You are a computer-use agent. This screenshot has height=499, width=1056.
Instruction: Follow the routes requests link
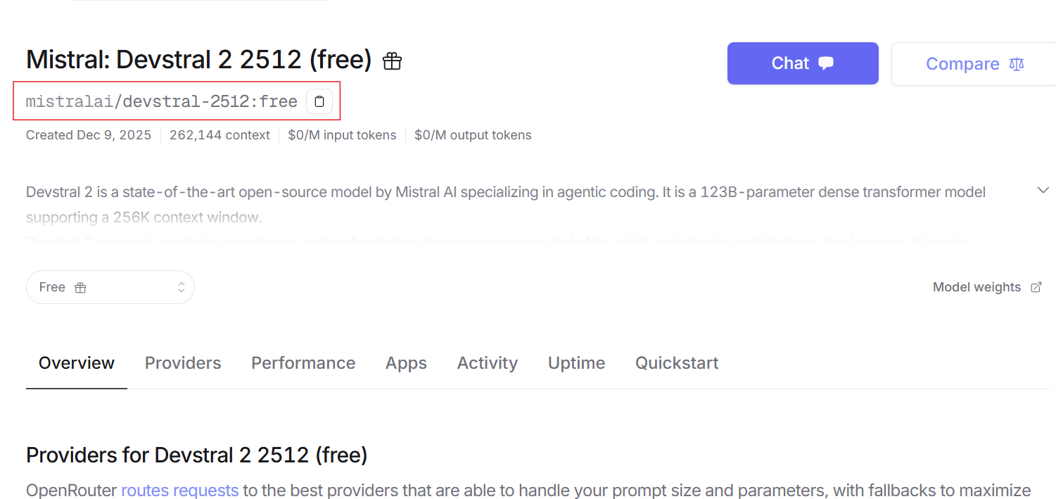pos(180,490)
